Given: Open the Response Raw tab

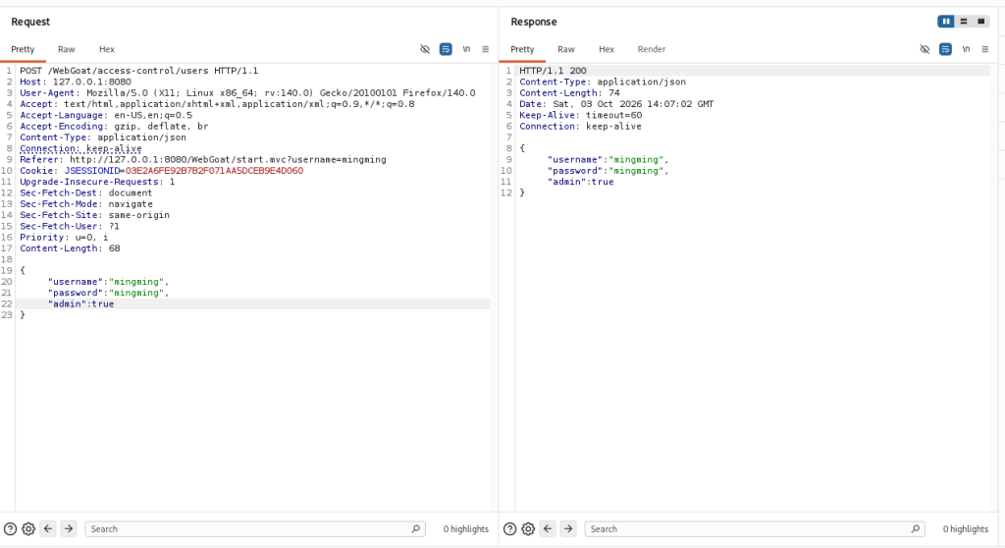Looking at the screenshot, I should click(x=566, y=49).
